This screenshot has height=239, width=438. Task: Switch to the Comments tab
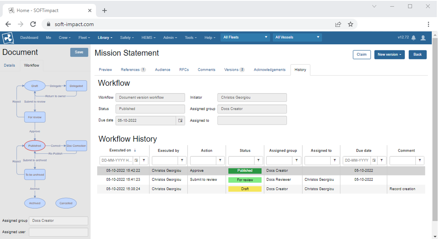coord(207,70)
